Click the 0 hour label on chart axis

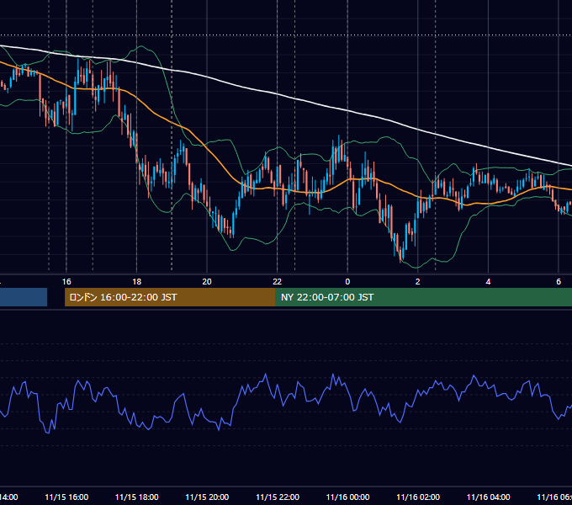[347, 282]
